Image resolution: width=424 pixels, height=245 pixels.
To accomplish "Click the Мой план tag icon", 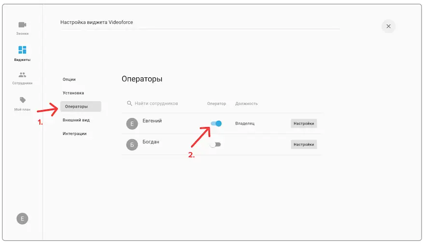I will point(22,100).
